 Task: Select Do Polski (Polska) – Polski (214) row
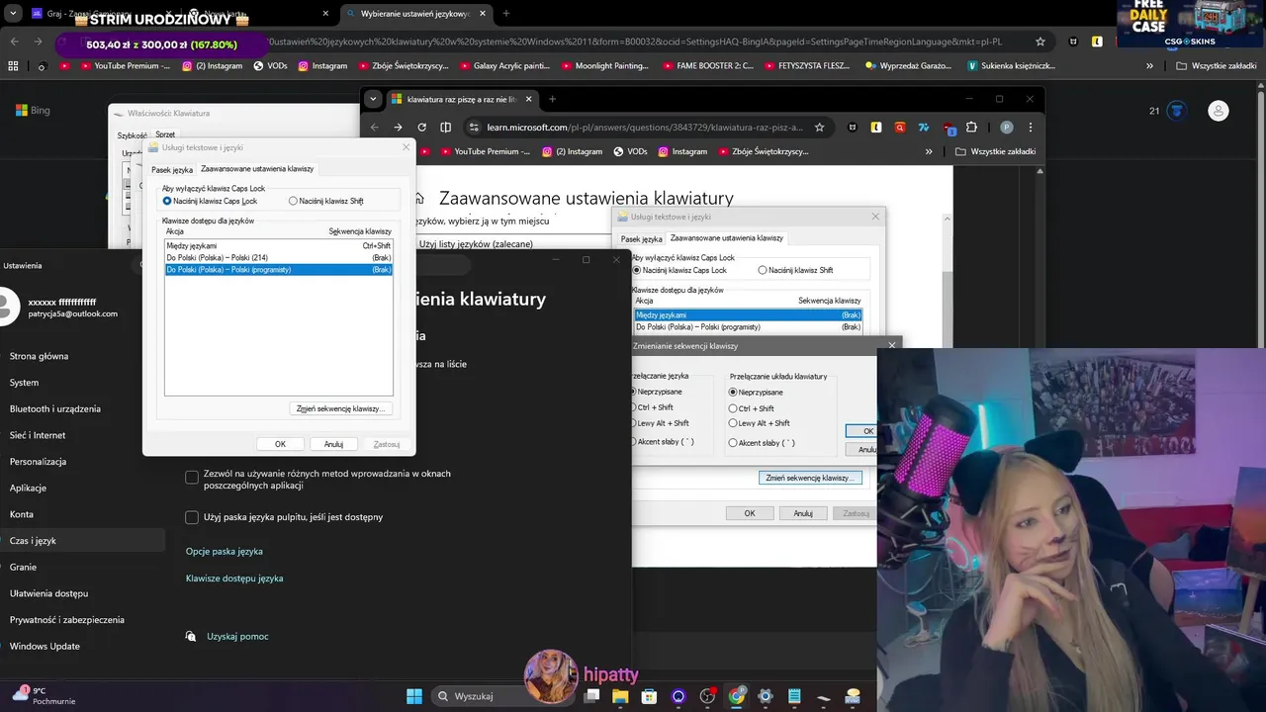click(x=279, y=257)
